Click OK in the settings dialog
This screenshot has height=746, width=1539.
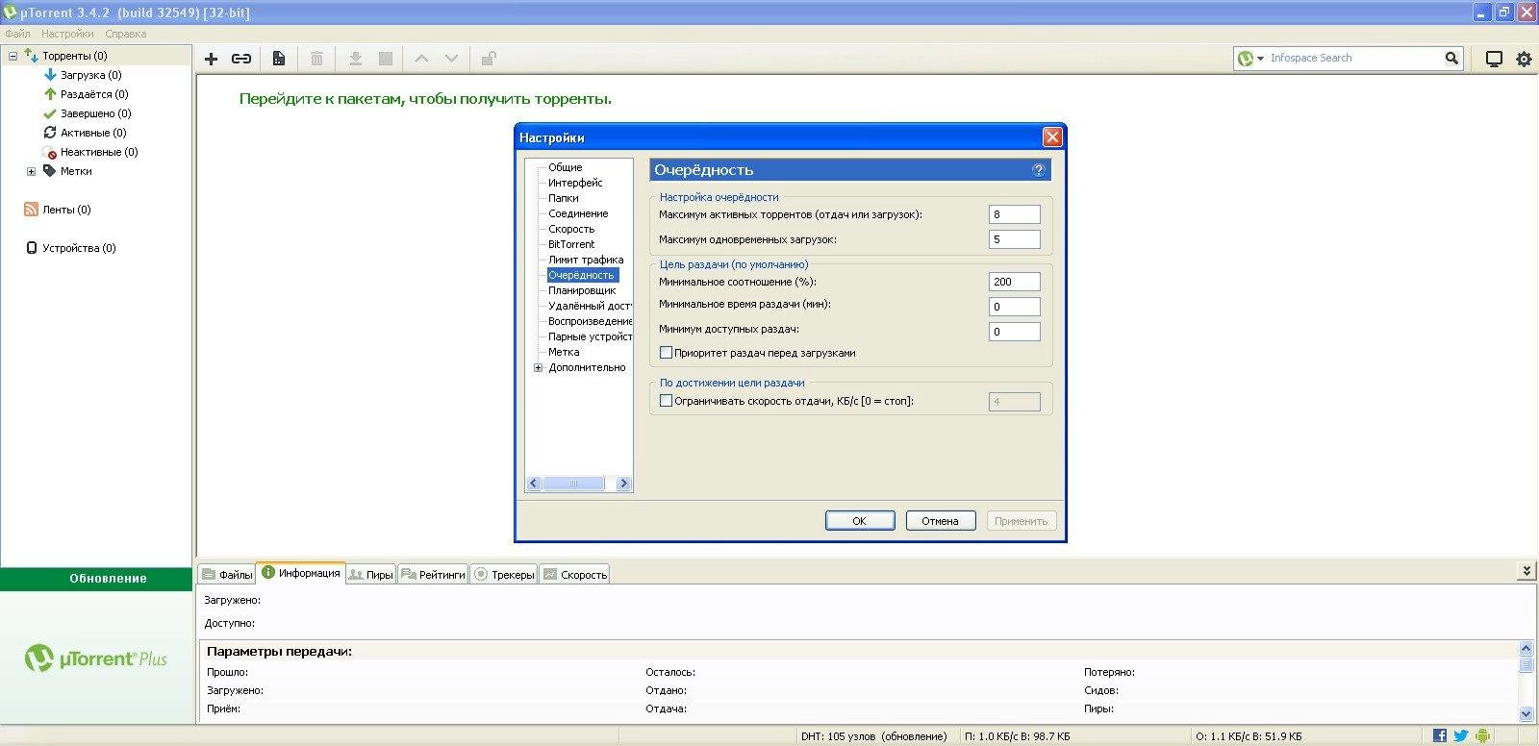(860, 521)
